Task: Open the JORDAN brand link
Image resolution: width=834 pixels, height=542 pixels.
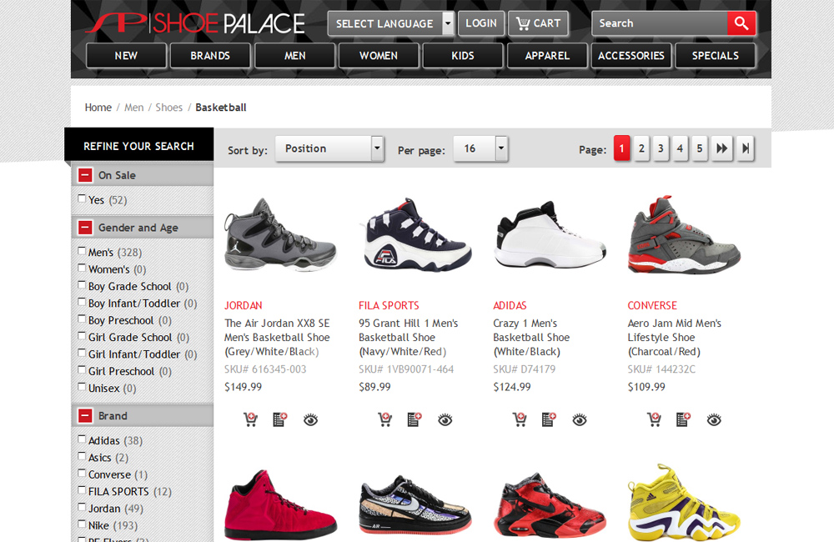Action: [x=243, y=305]
